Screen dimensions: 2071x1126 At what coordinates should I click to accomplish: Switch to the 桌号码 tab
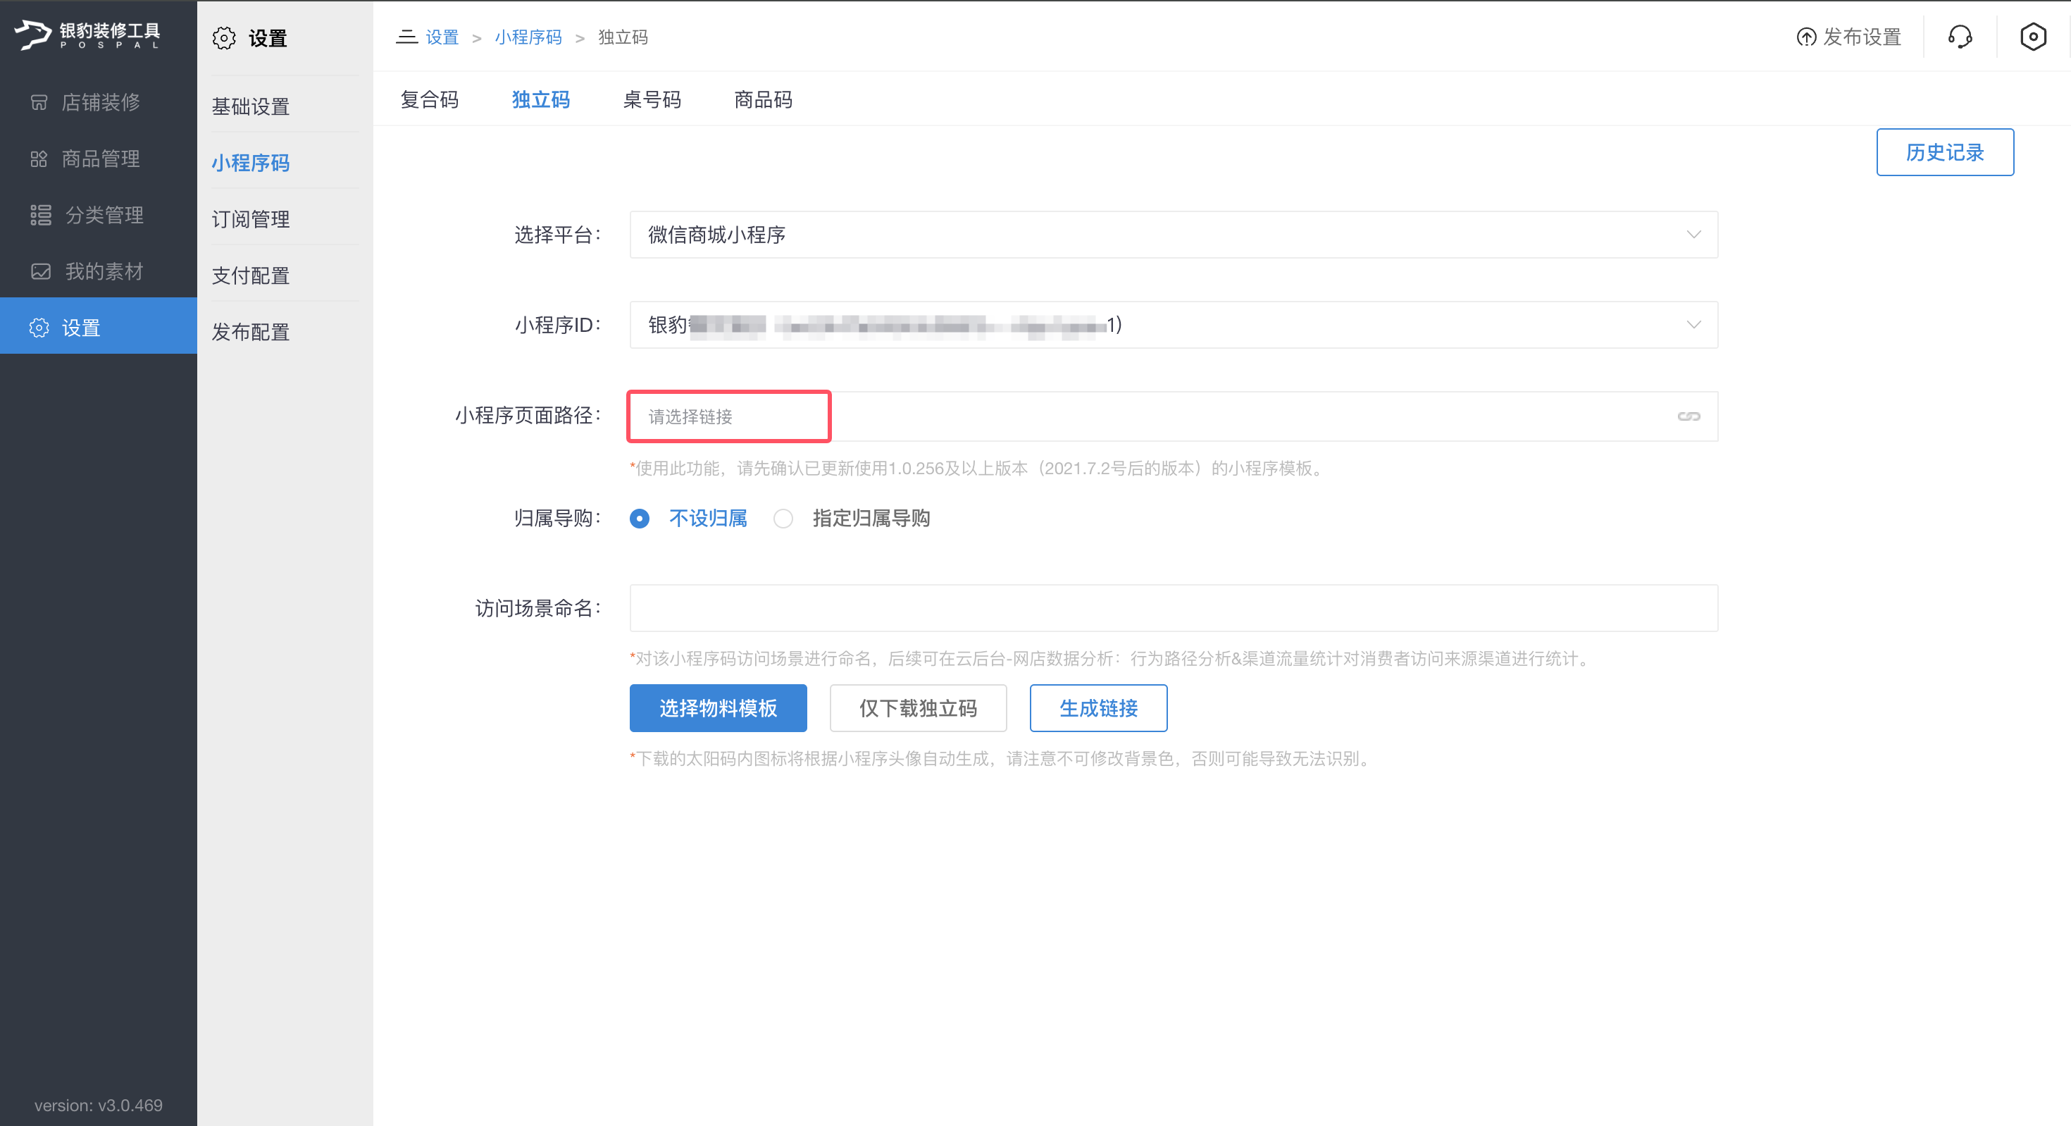[x=652, y=99]
